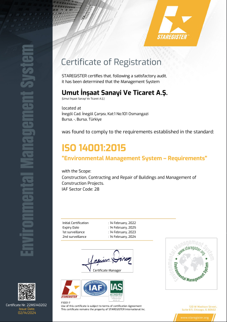Click 'it has been determined that the Management System' line
Viewport: 227px width, 322px height.
click(110, 82)
